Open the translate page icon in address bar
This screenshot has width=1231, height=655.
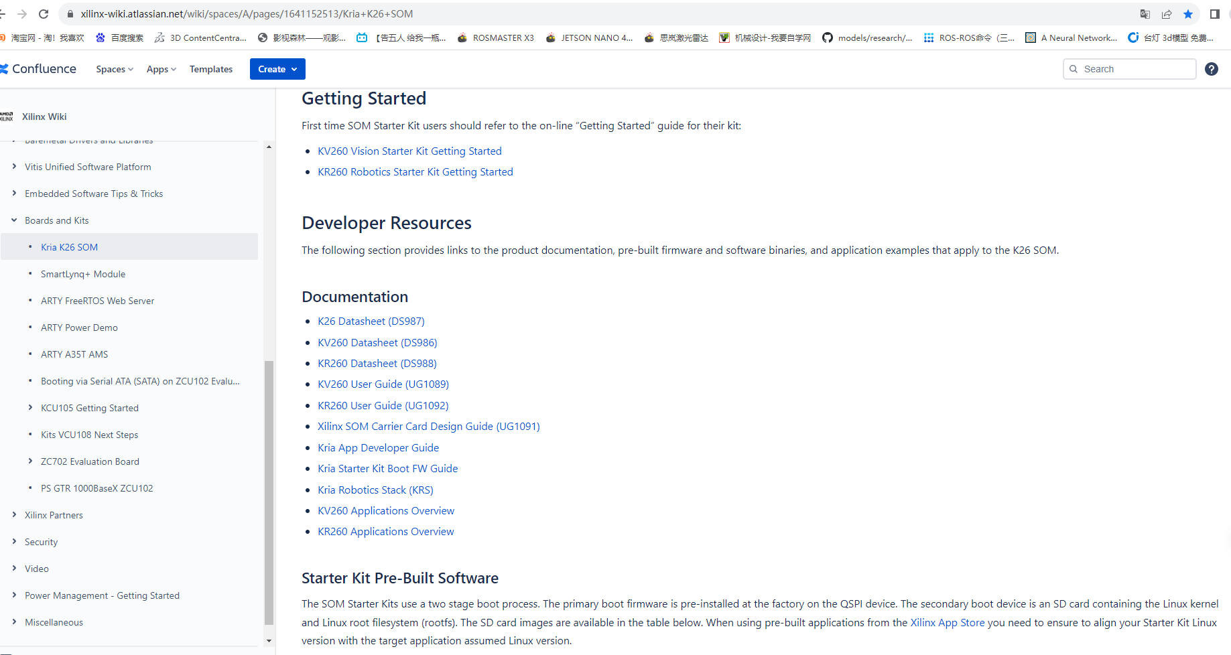tap(1145, 14)
